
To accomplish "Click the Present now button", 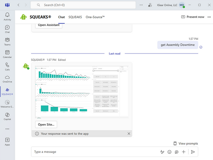I will 193,17.
